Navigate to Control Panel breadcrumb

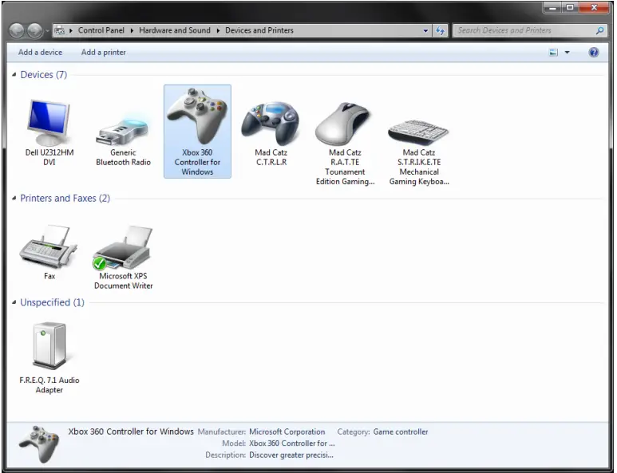101,30
